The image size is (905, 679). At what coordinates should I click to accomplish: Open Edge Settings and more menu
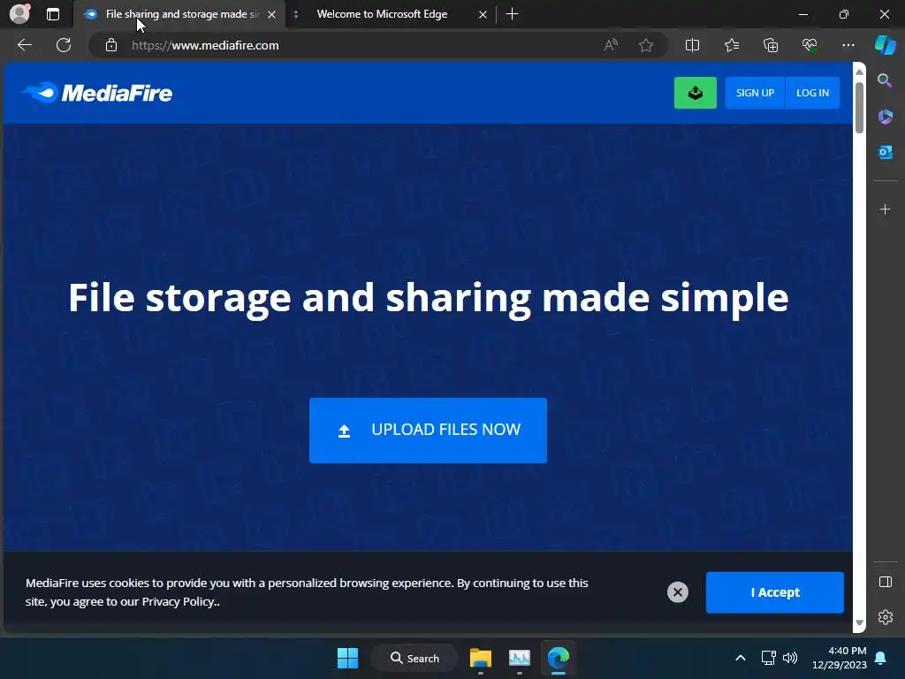pos(848,45)
